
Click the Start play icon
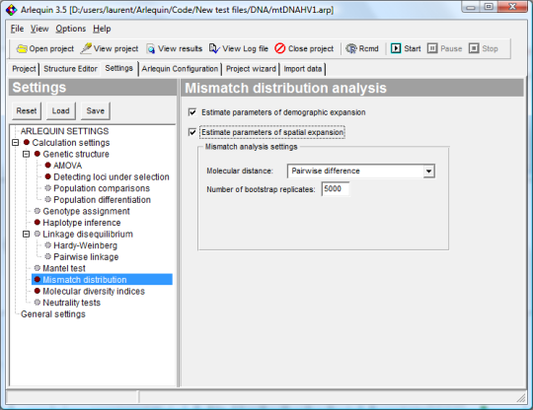(x=396, y=48)
